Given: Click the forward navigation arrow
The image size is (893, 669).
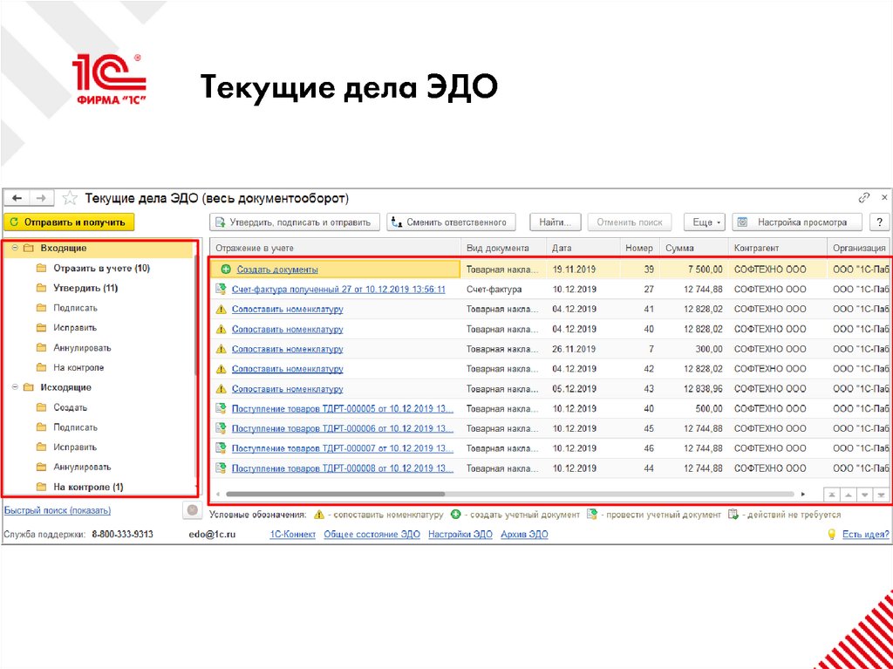Looking at the screenshot, I should tap(43, 198).
